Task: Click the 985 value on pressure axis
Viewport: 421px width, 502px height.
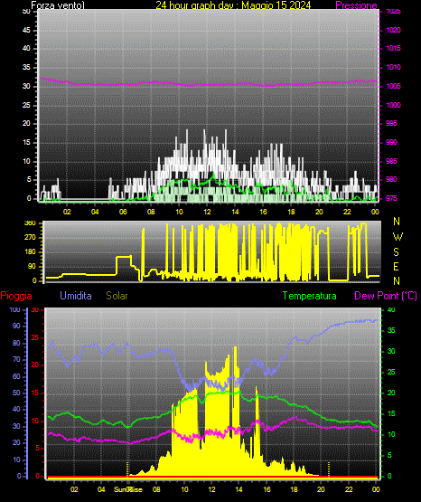Action: [x=391, y=161]
